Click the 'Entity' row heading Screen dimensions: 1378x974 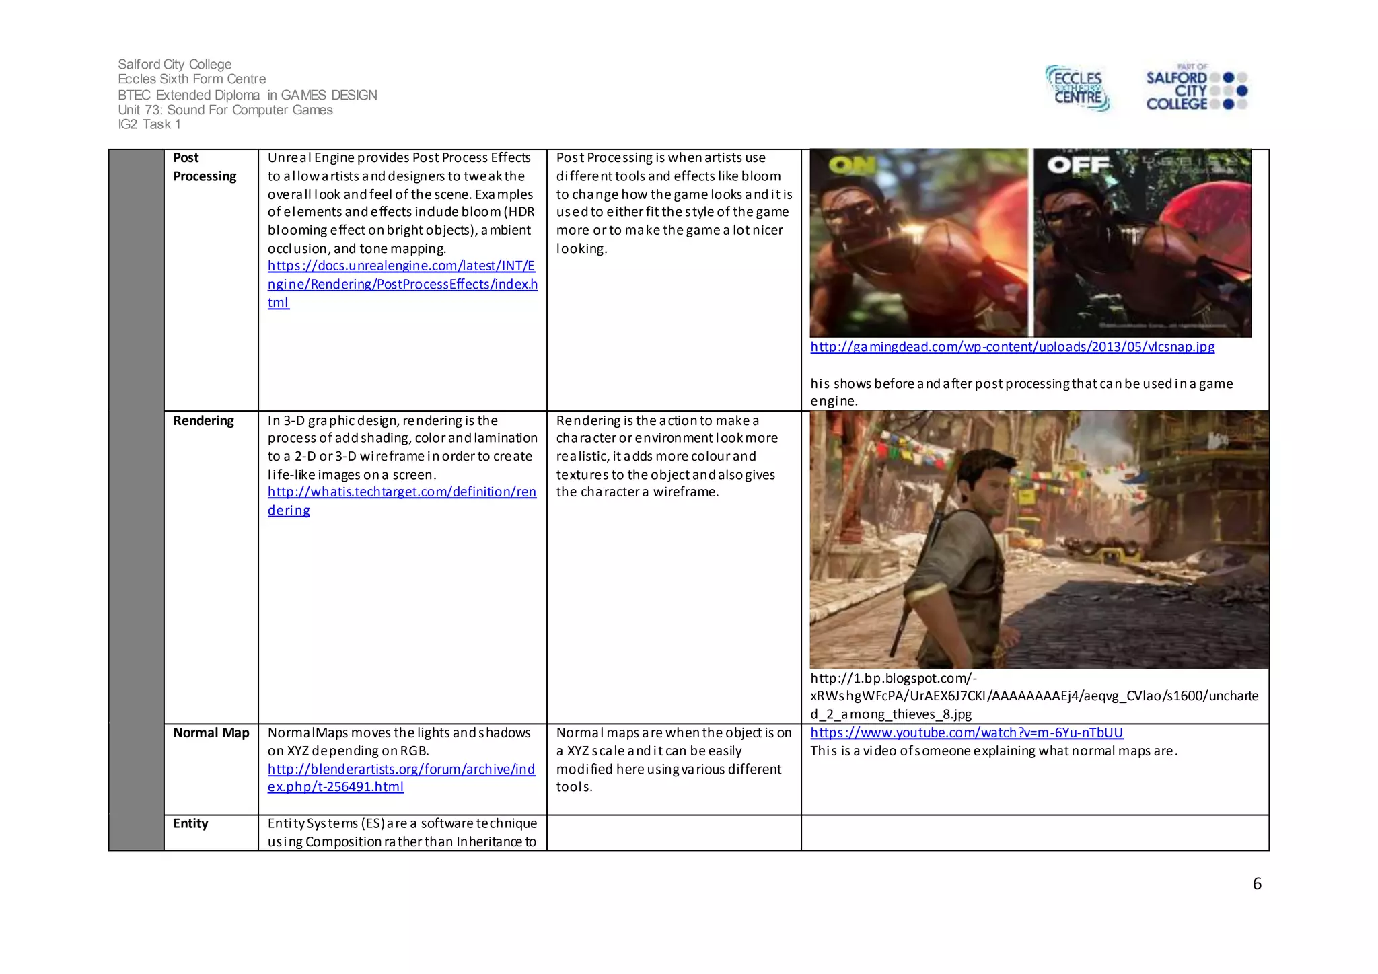190,824
